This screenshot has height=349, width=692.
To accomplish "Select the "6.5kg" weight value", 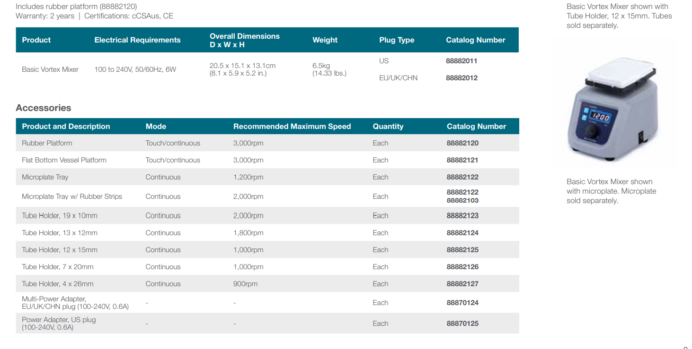I will click(x=321, y=66).
